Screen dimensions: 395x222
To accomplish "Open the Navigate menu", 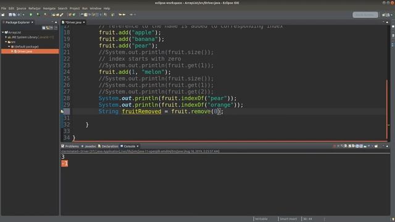I will coord(49,8).
